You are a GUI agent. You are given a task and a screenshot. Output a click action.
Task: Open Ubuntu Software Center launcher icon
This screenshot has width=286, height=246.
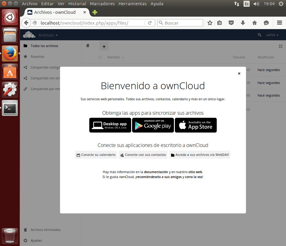[10, 72]
